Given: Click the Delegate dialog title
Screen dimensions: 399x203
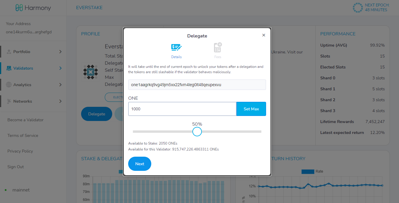Looking at the screenshot, I should 197,36.
